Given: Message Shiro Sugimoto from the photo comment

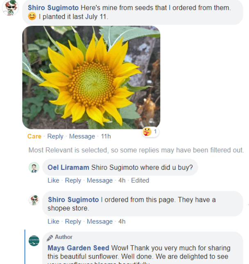Looking at the screenshot, I should (x=82, y=136).
